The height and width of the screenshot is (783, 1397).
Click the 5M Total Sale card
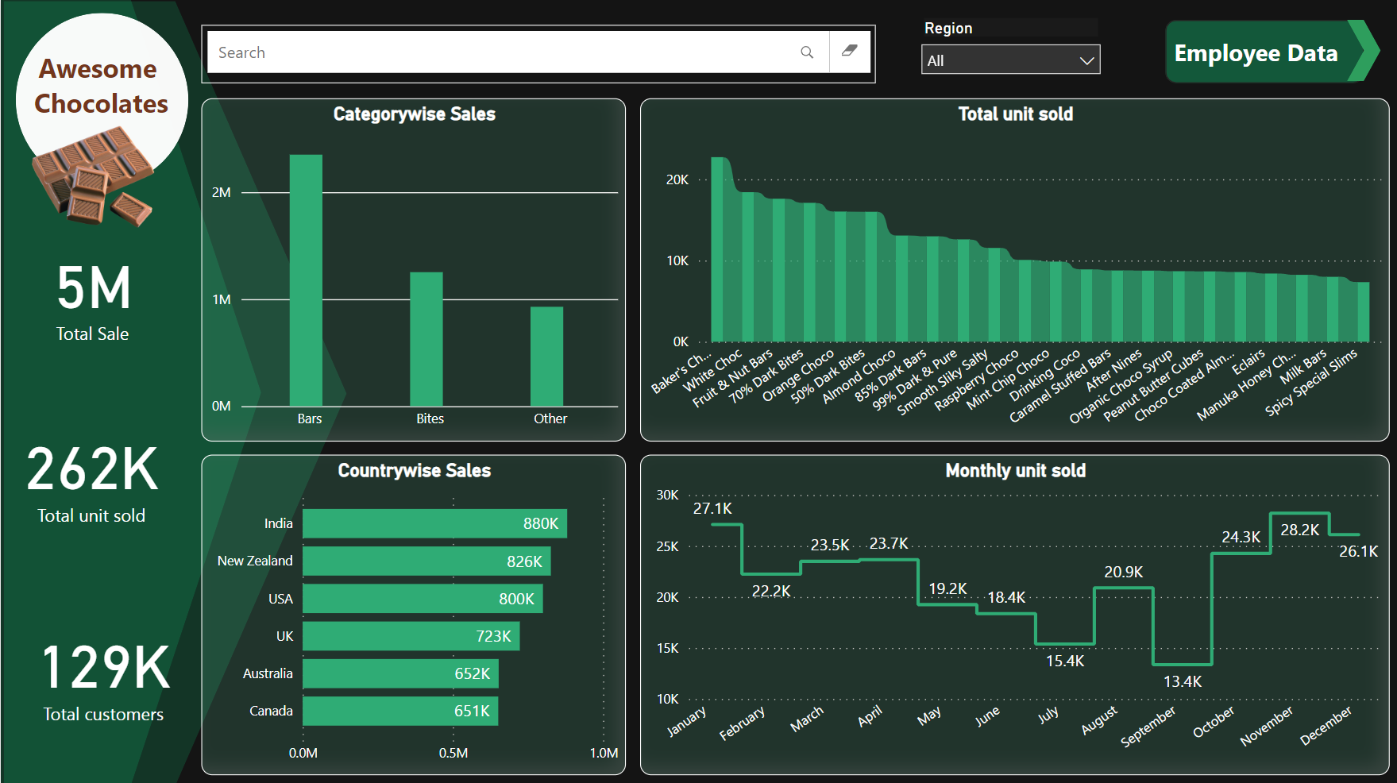[x=93, y=302]
